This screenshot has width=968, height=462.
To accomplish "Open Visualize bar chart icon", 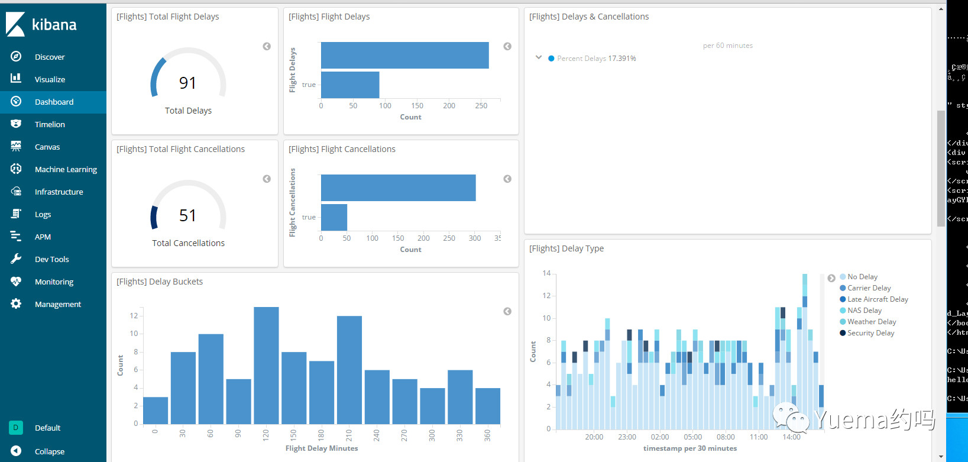I will click(16, 79).
